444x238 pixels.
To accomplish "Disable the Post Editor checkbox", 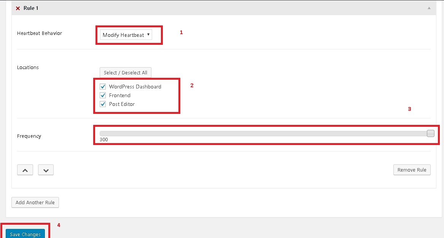I will (x=103, y=104).
